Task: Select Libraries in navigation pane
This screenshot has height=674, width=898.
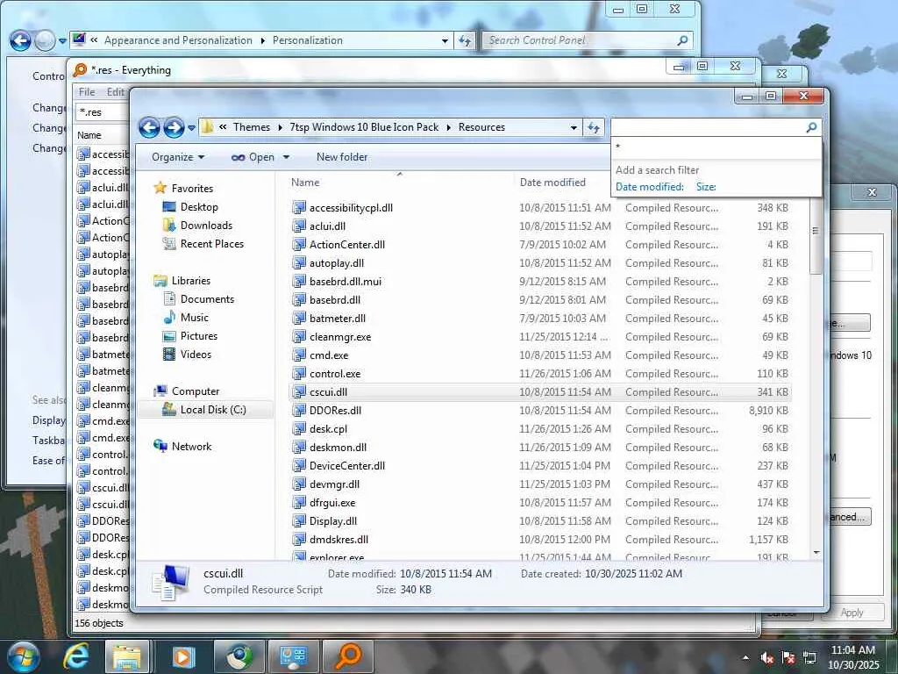Action: tap(190, 280)
